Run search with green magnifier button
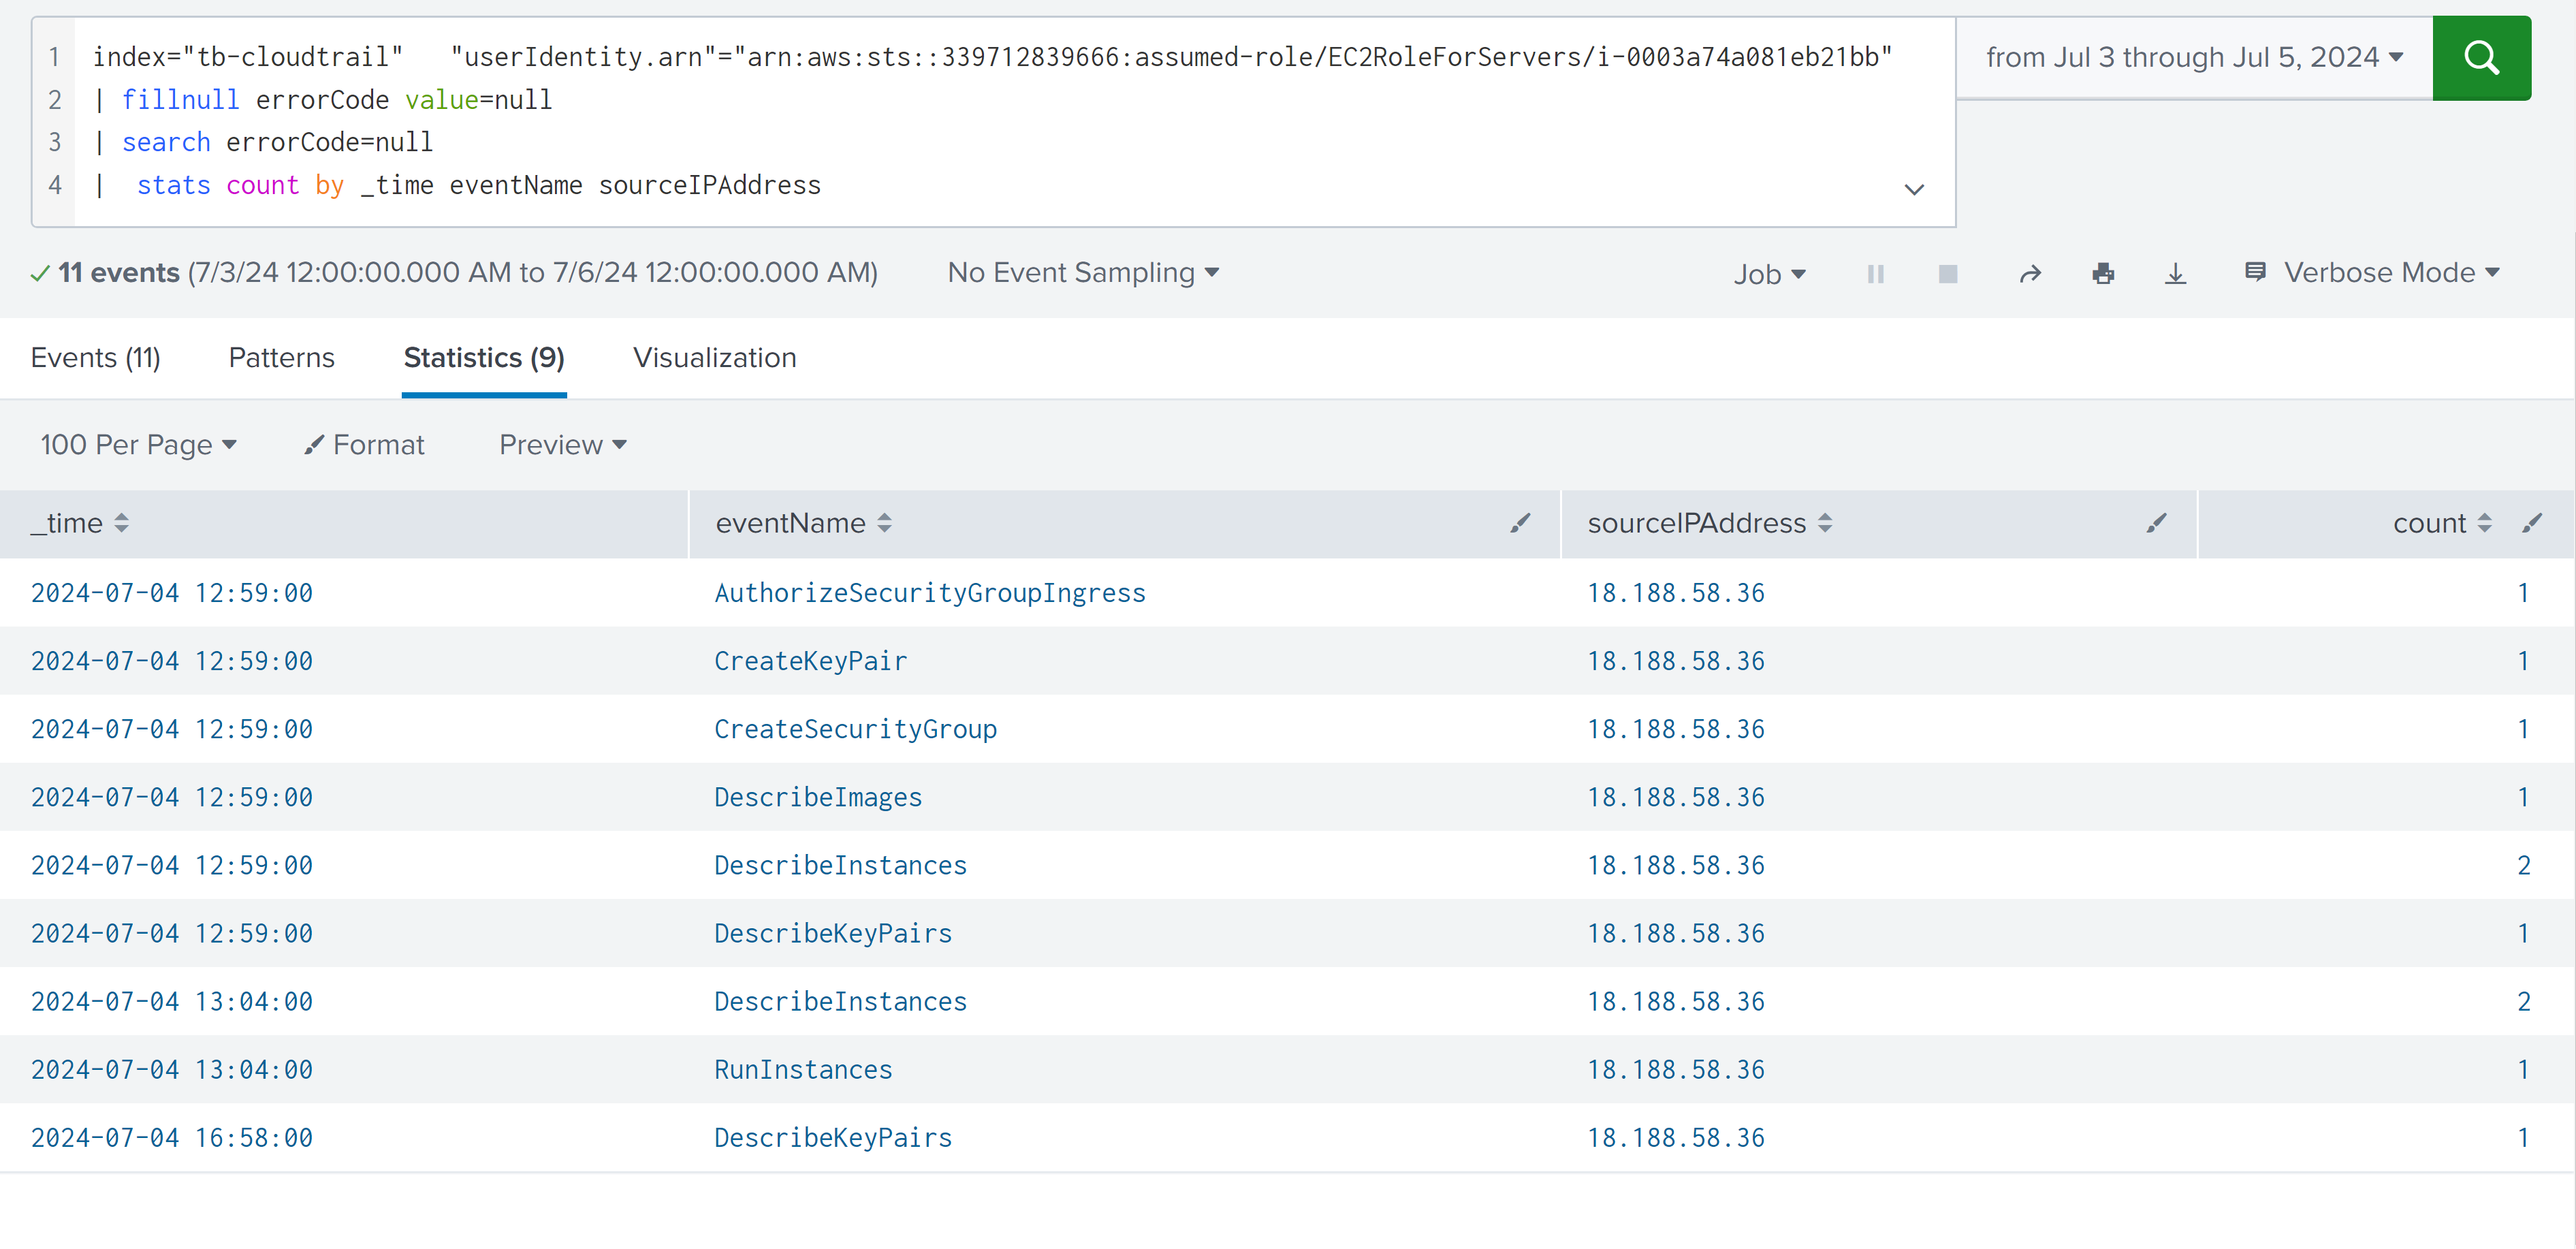This screenshot has height=1249, width=2576. click(2480, 58)
